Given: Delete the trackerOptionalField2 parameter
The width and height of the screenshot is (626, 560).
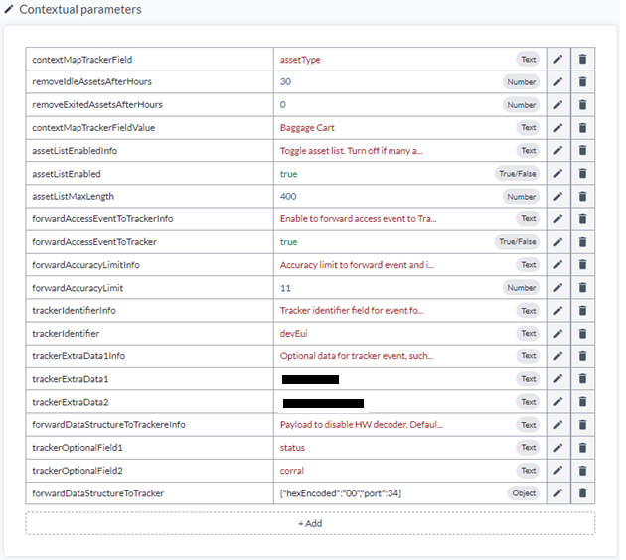Looking at the screenshot, I should click(x=583, y=471).
